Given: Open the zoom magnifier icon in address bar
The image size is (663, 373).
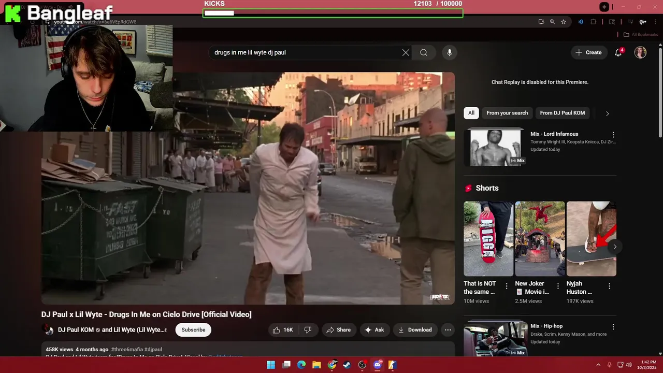Looking at the screenshot, I should (552, 22).
